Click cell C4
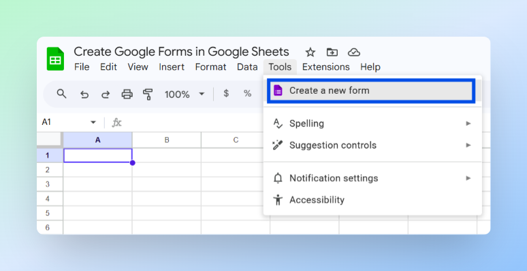 click(x=236, y=199)
